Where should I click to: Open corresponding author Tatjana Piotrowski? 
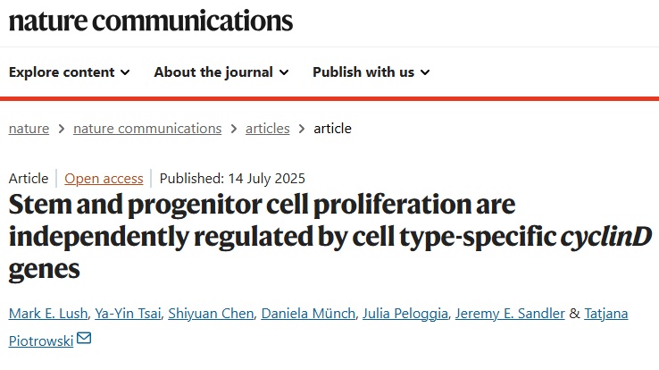(606, 314)
